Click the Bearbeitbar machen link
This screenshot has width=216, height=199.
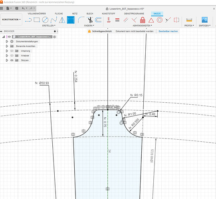(x=168, y=31)
